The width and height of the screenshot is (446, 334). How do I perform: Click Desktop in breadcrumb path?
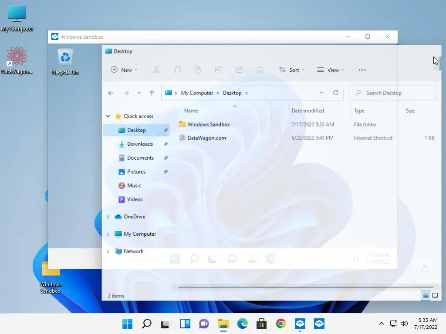232,93
